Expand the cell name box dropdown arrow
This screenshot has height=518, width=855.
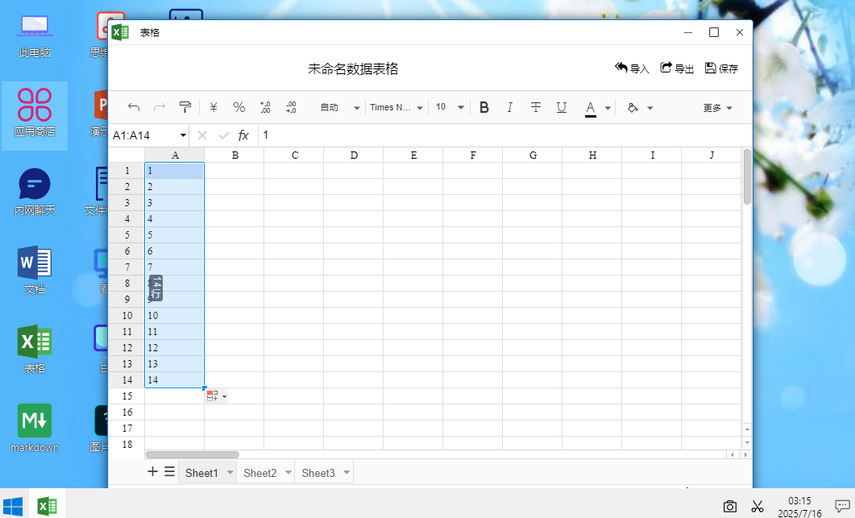coord(183,135)
